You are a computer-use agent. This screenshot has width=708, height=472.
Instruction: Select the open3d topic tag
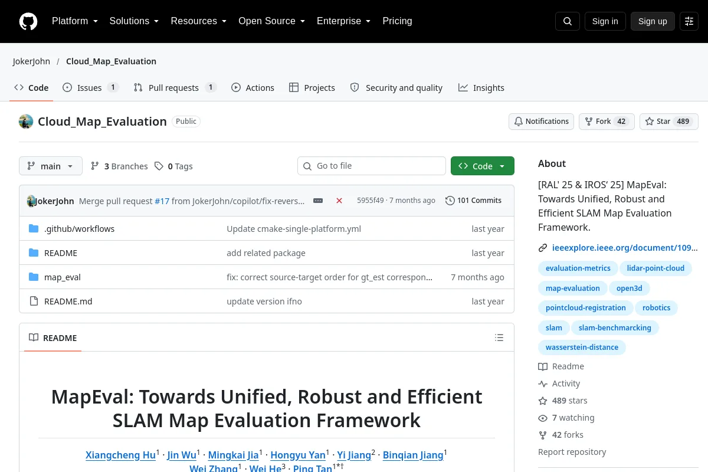[630, 289]
